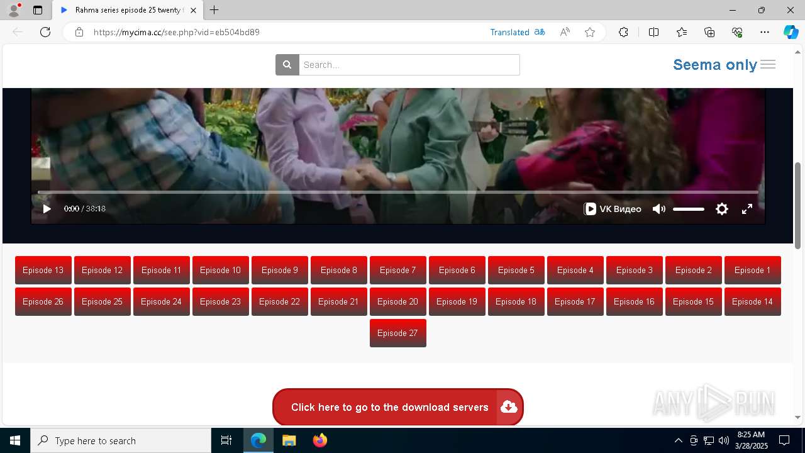The image size is (805, 453).
Task: Open the Favorites list
Action: pos(682,32)
